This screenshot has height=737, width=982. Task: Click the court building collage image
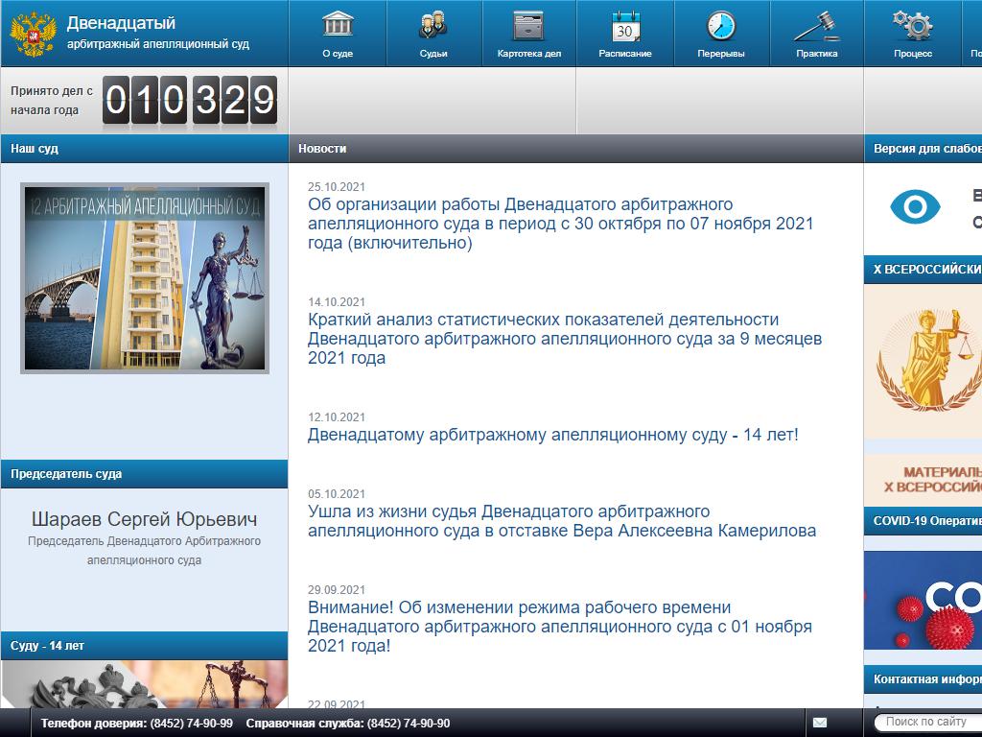pos(144,278)
